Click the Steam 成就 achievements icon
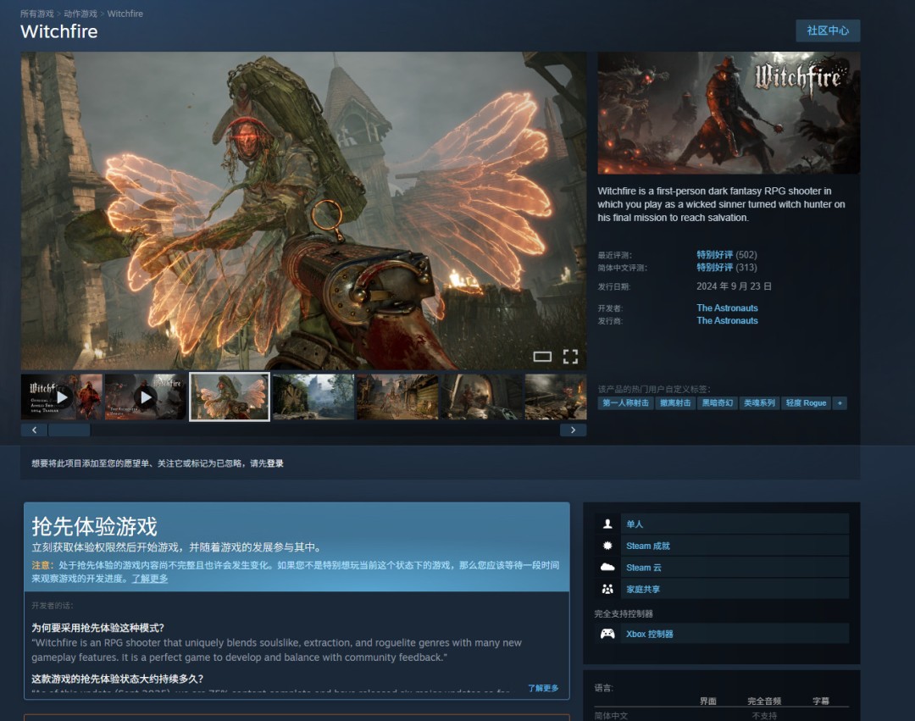Screen dimensions: 915x721 (607, 546)
